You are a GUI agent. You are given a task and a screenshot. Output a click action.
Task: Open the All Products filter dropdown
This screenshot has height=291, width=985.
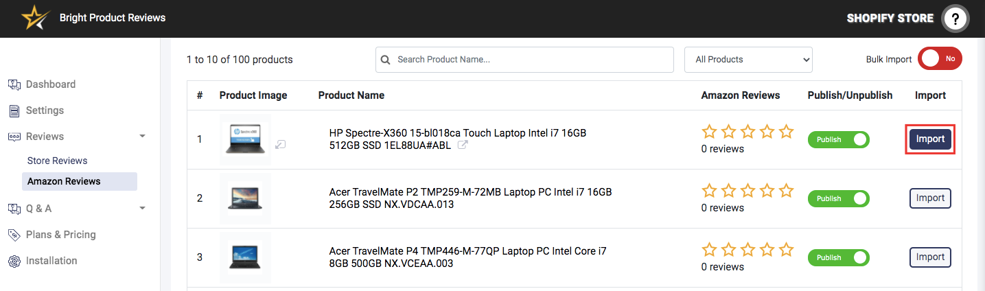tap(748, 60)
